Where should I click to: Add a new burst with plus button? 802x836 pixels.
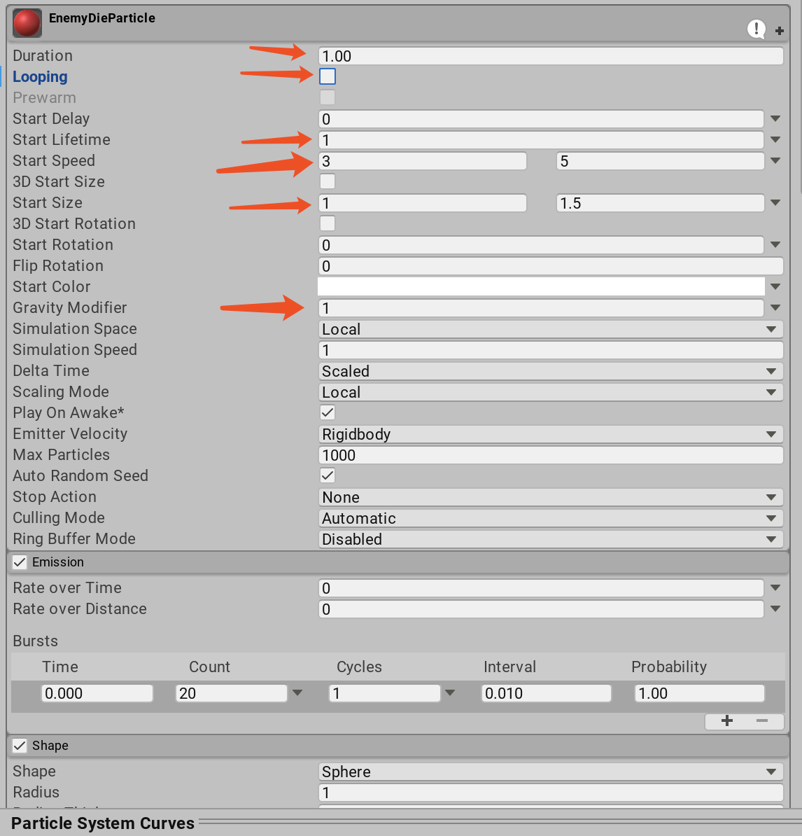point(727,721)
